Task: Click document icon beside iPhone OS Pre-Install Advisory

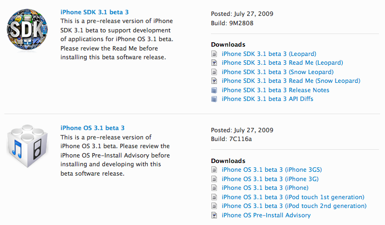Action: [214, 215]
